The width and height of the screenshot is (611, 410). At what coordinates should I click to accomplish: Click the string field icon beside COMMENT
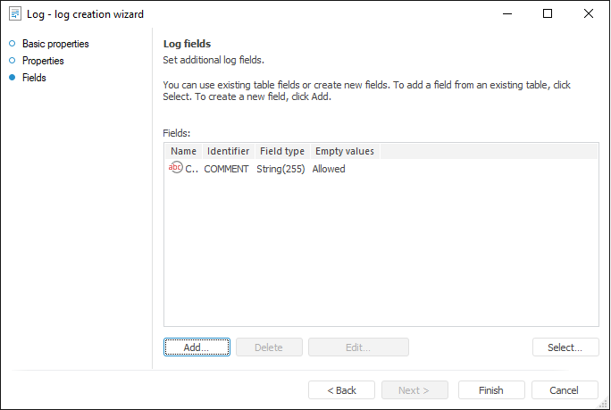(175, 168)
